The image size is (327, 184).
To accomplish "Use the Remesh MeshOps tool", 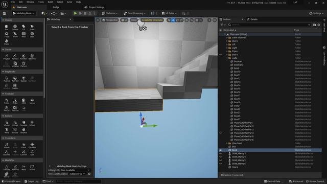I will (15, 168).
